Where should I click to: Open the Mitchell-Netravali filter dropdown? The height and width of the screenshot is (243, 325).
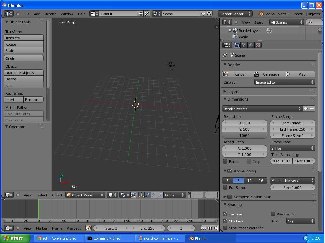[x=292, y=180]
